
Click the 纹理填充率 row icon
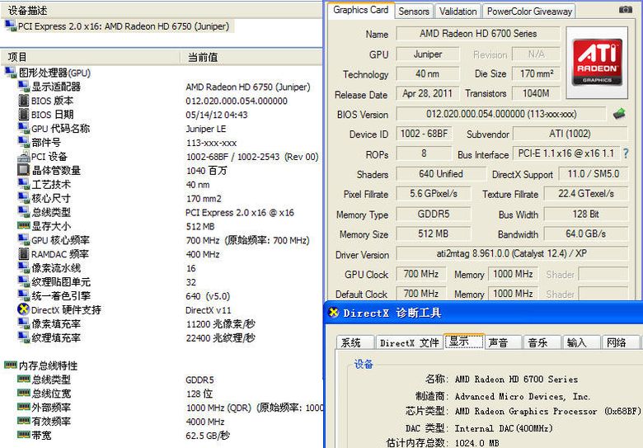[24, 337]
